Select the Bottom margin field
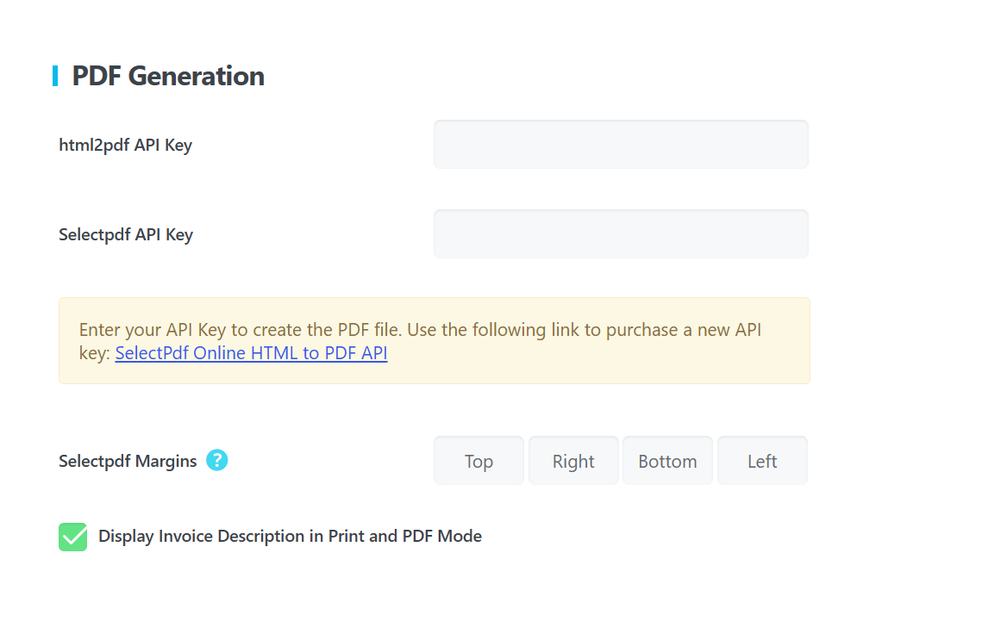Screen dimensions: 982x640 [x=667, y=461]
